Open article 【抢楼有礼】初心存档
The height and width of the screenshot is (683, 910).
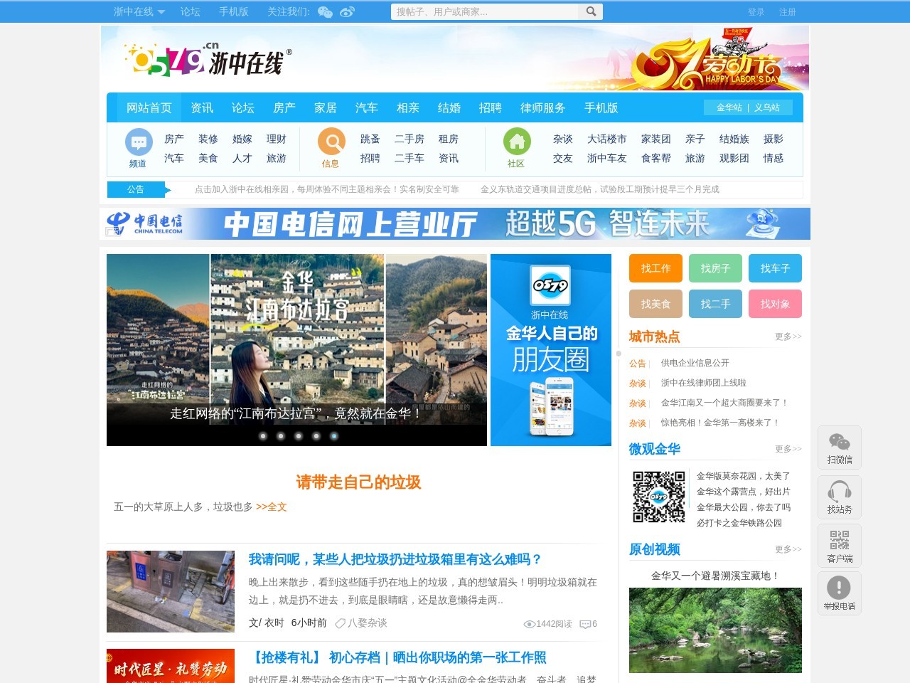coord(397,657)
